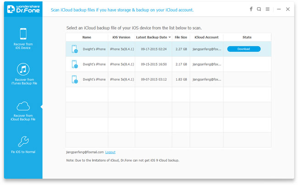The width and height of the screenshot is (298, 185).
Task: Click Recover from iTunes Backup File label
Action: [24, 81]
